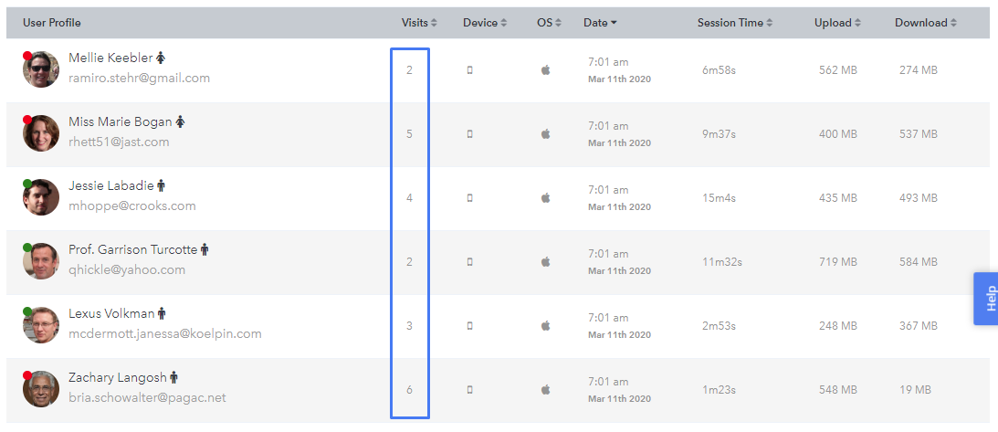
Task: Sort the table by Device column
Action: [x=485, y=23]
